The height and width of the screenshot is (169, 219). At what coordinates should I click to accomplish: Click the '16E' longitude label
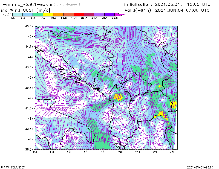coord(52,152)
